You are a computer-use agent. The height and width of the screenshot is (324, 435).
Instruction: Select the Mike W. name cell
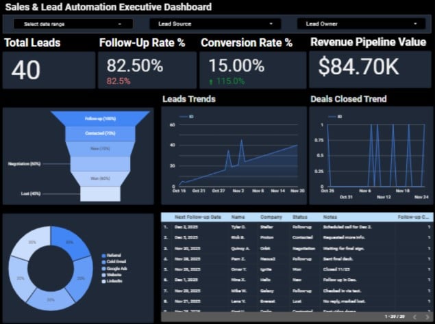pos(238,291)
